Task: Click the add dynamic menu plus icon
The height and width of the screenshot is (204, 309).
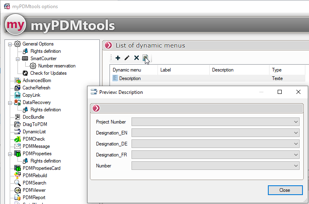Action: 118,58
